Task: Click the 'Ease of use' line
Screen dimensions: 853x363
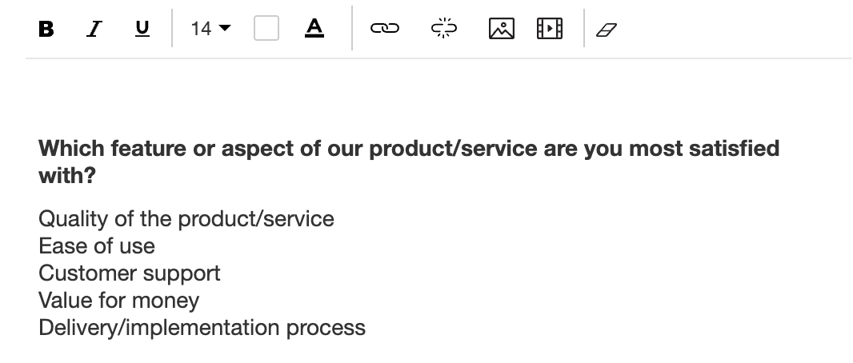Action: pyautogui.click(x=97, y=246)
